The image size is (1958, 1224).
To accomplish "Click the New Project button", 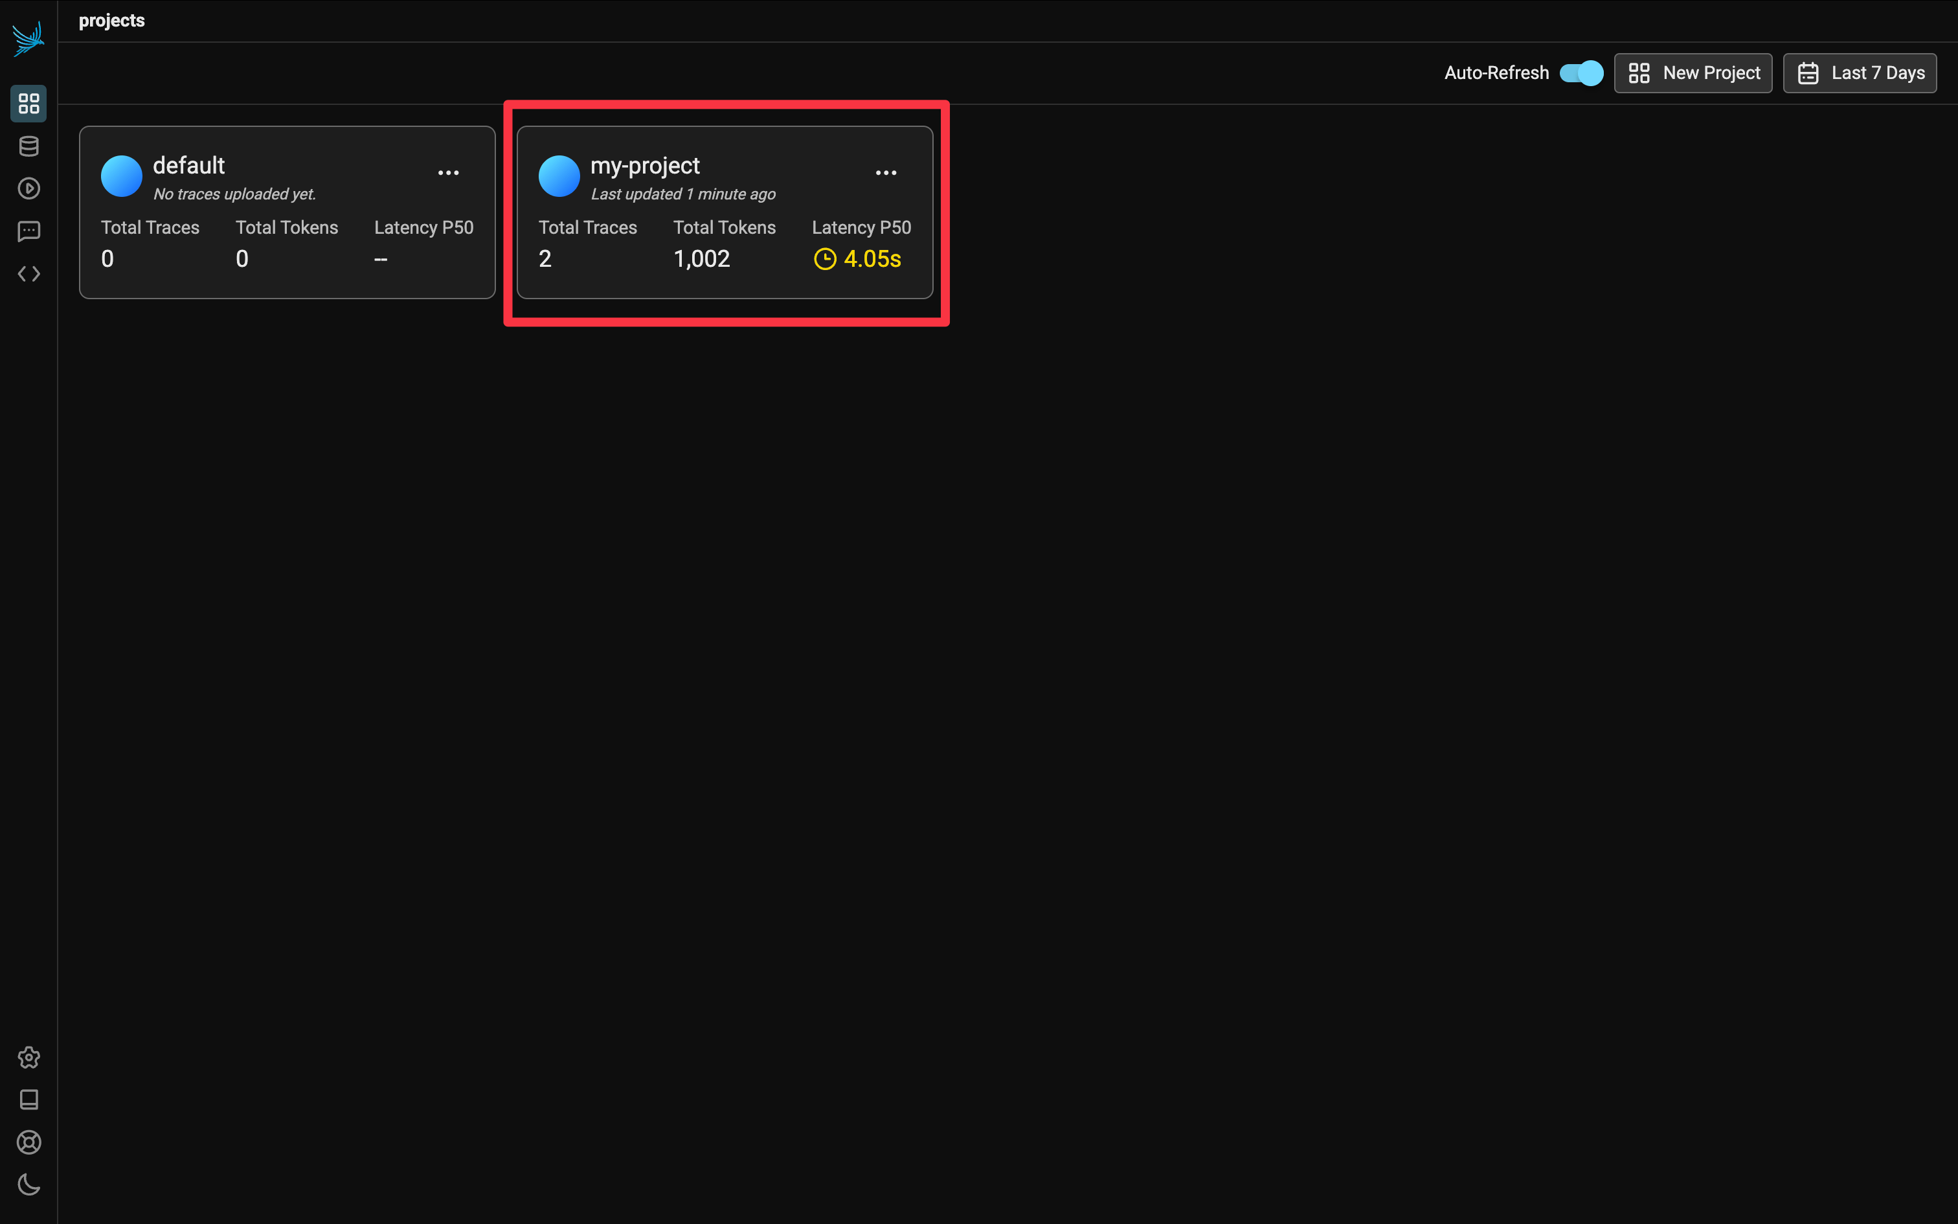I will coord(1693,73).
